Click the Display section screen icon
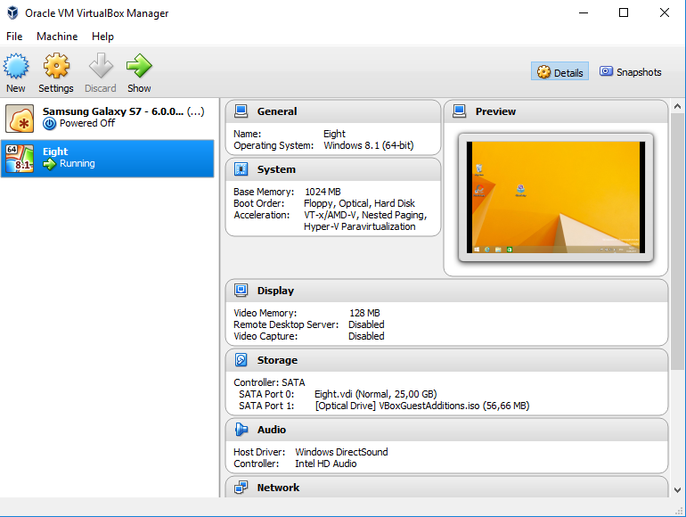Image resolution: width=686 pixels, height=517 pixels. (x=241, y=291)
